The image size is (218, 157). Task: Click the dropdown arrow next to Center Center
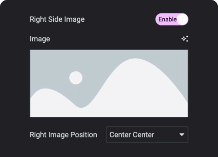click(182, 135)
